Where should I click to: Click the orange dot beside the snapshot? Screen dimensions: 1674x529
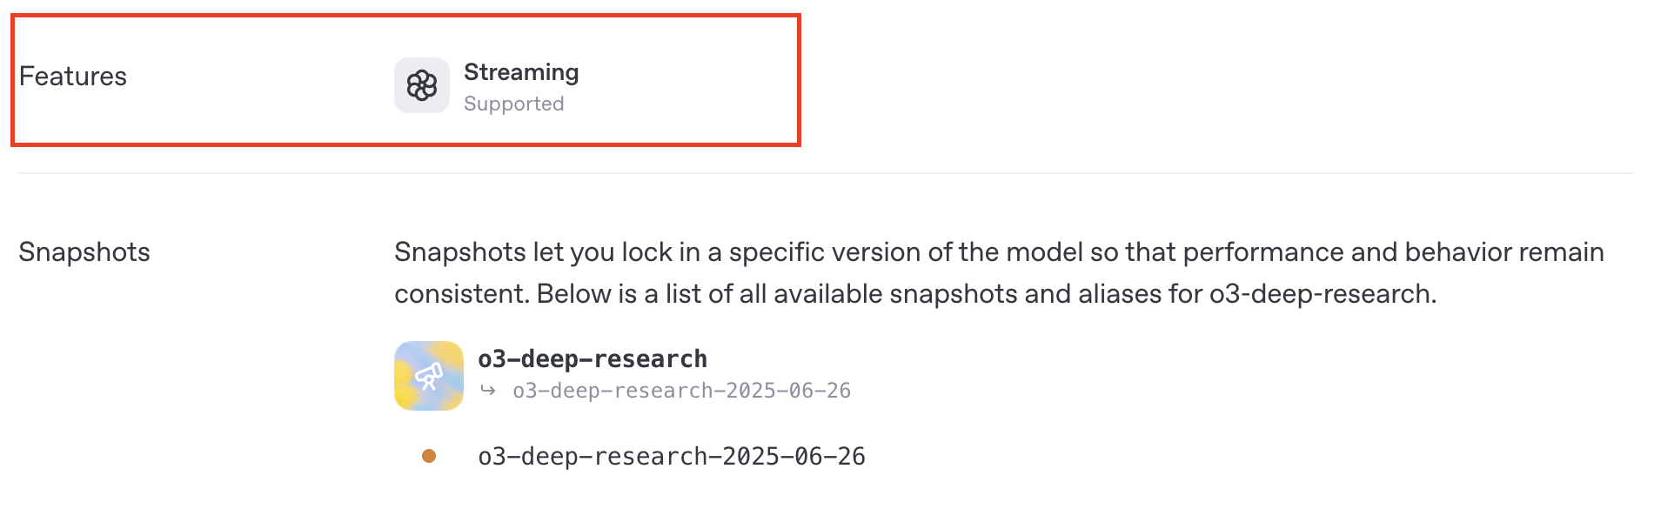pyautogui.click(x=429, y=456)
